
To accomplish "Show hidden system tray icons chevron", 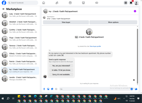I will click(124, 98).
